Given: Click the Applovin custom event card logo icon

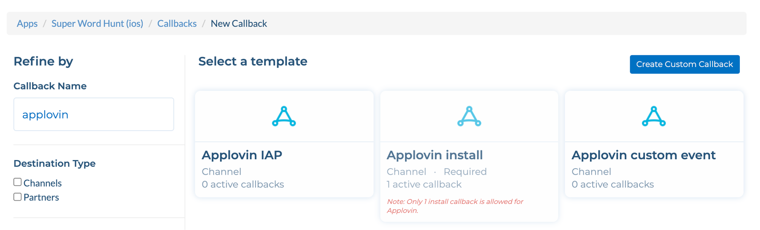Looking at the screenshot, I should point(654,116).
